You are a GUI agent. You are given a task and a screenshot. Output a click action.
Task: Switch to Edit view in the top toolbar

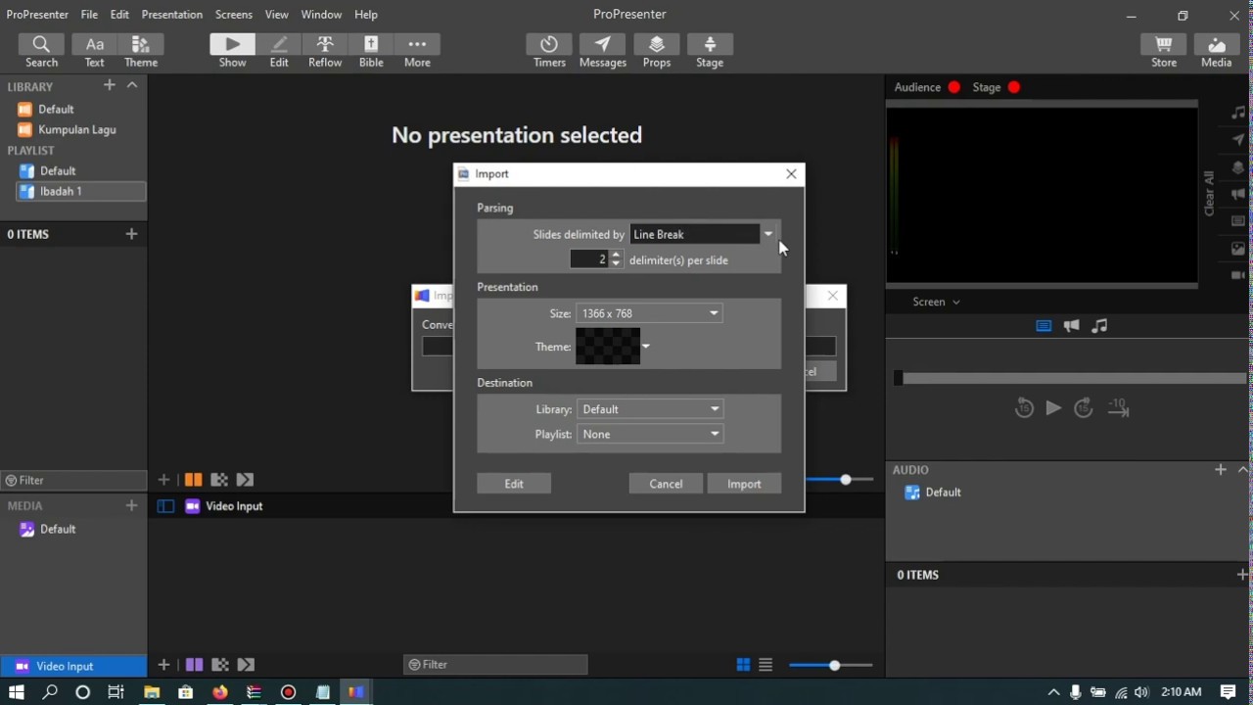(279, 51)
